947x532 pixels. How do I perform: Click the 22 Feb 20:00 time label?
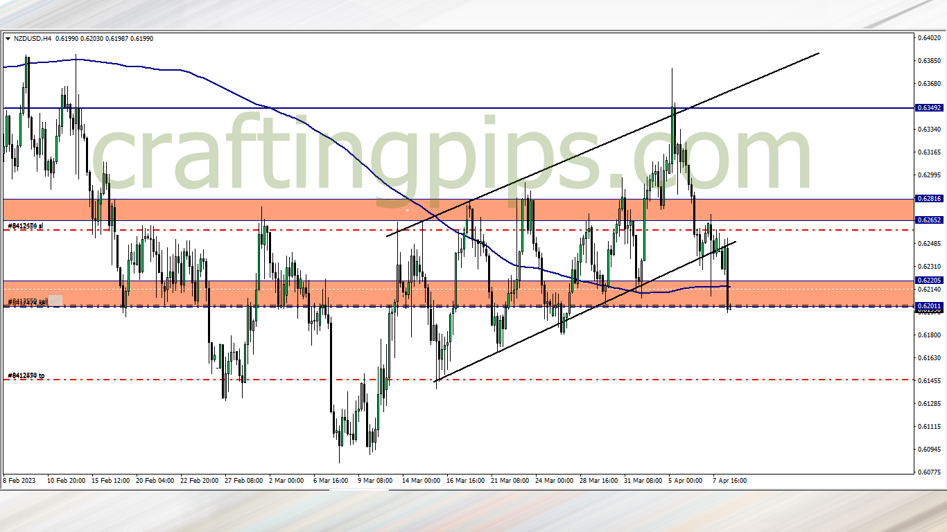[x=200, y=480]
